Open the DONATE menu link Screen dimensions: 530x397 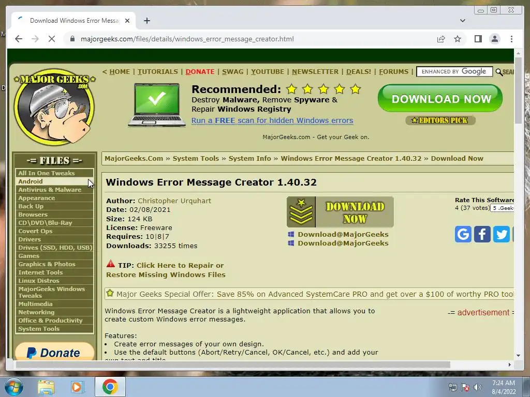(x=200, y=71)
